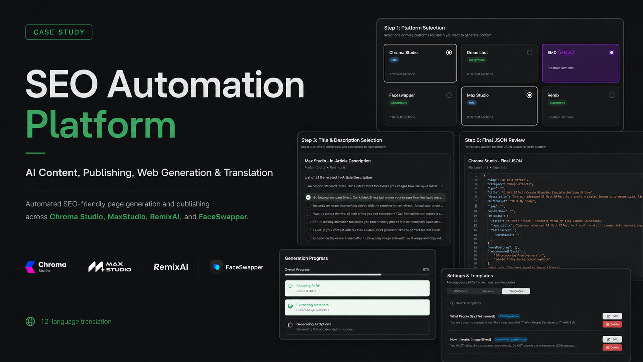Click the playground tag on Dreamshot card

coord(477,60)
